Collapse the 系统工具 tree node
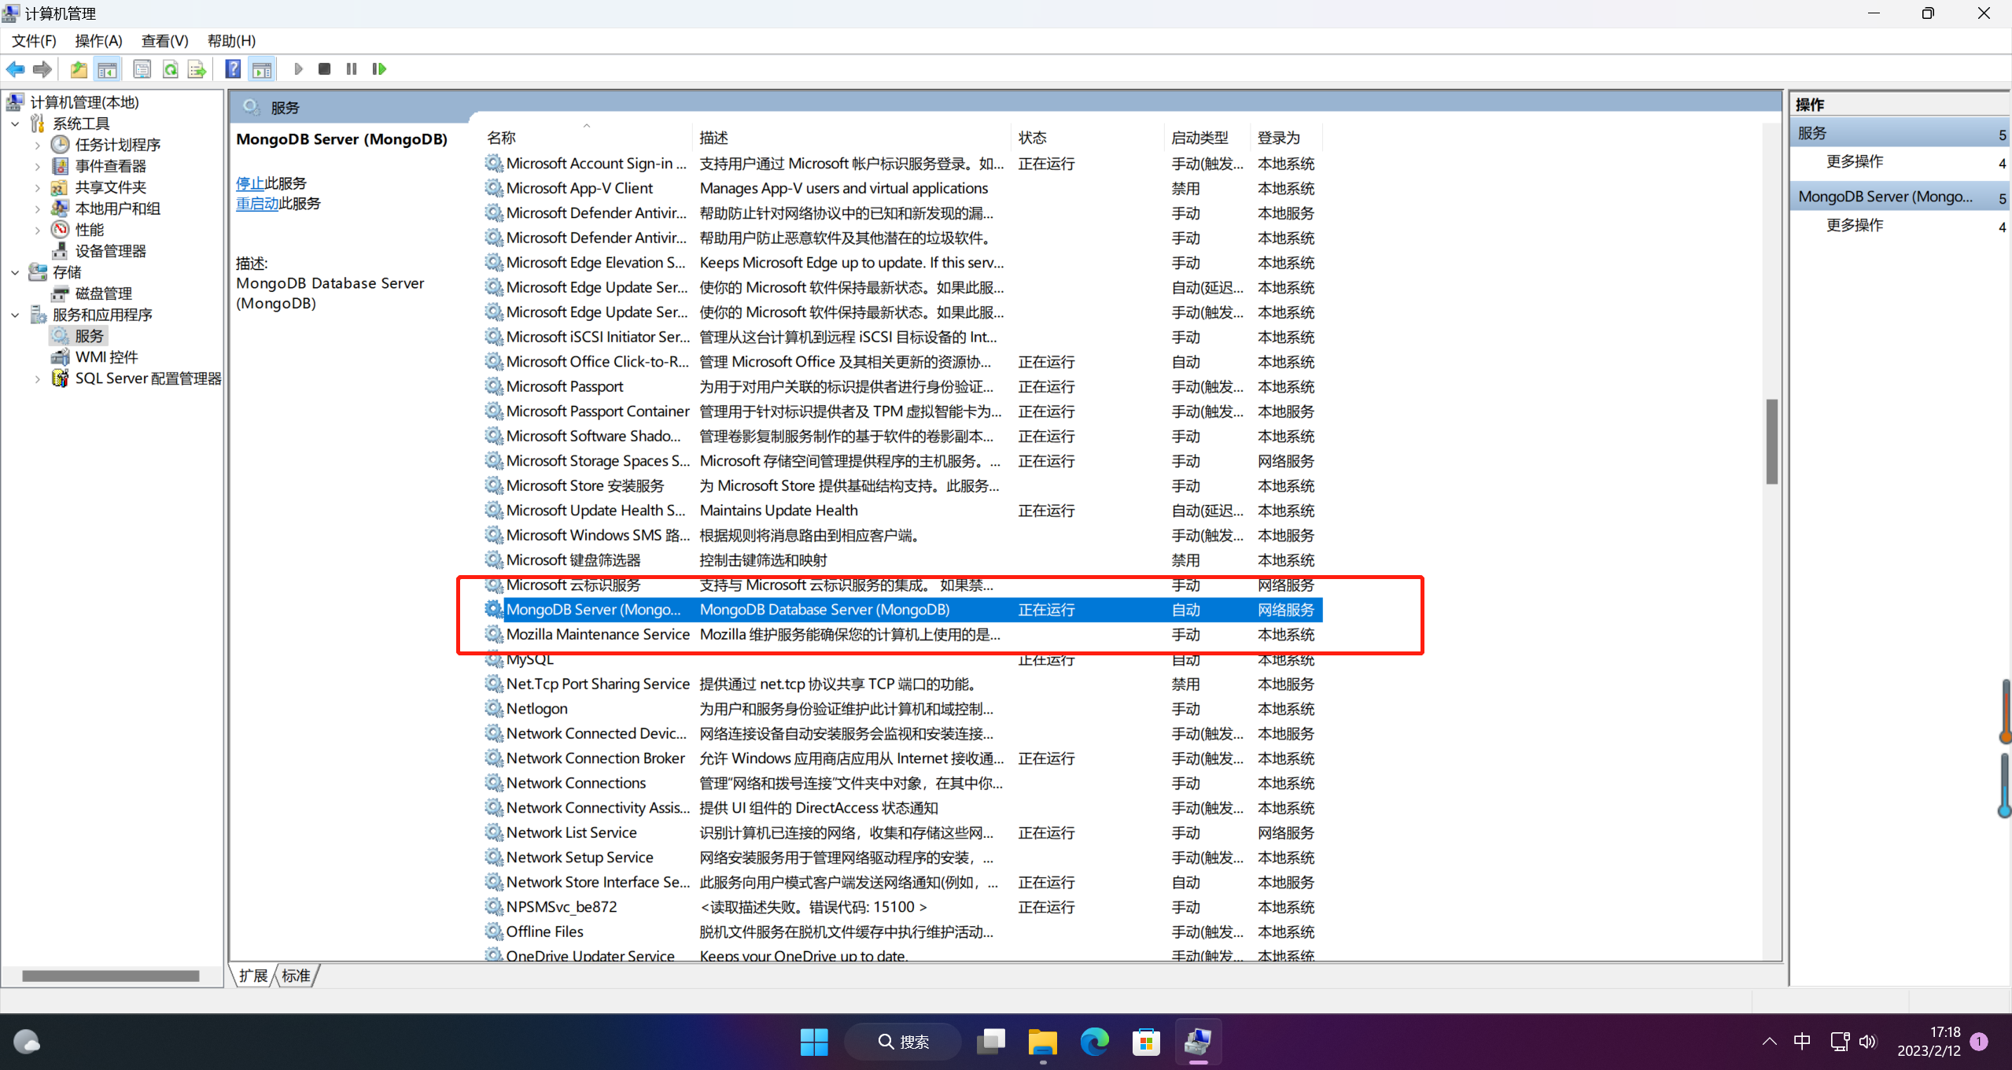The image size is (2012, 1070). [15, 124]
